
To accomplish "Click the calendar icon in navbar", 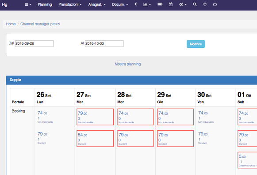I will (x=171, y=4).
